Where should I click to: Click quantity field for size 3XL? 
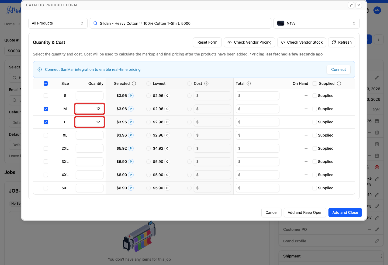(x=89, y=162)
